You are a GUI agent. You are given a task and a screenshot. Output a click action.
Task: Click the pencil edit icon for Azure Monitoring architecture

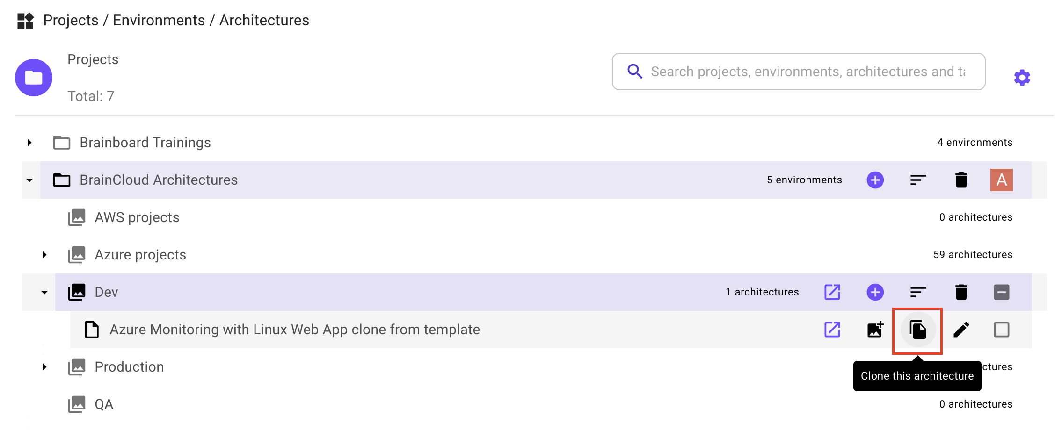[x=961, y=330]
